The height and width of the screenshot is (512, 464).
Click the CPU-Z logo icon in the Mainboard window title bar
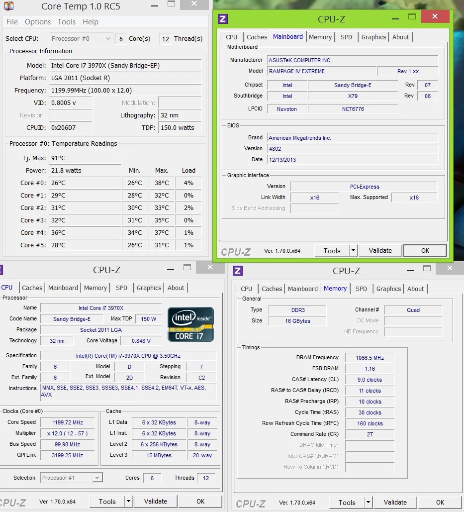pos(223,19)
